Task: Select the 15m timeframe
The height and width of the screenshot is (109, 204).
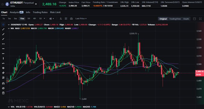Action: click(22, 19)
